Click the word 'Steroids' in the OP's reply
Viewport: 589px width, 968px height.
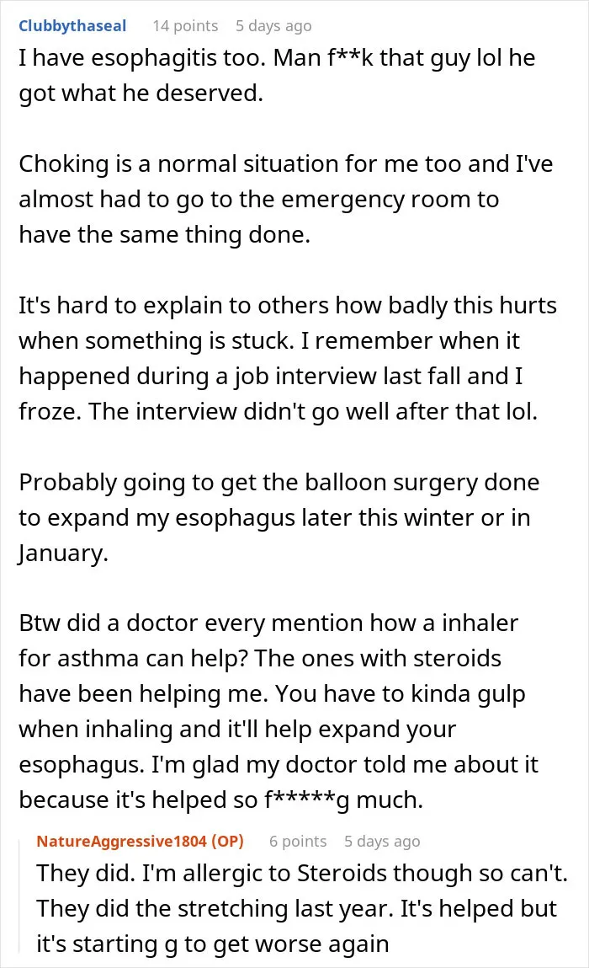coord(346,874)
